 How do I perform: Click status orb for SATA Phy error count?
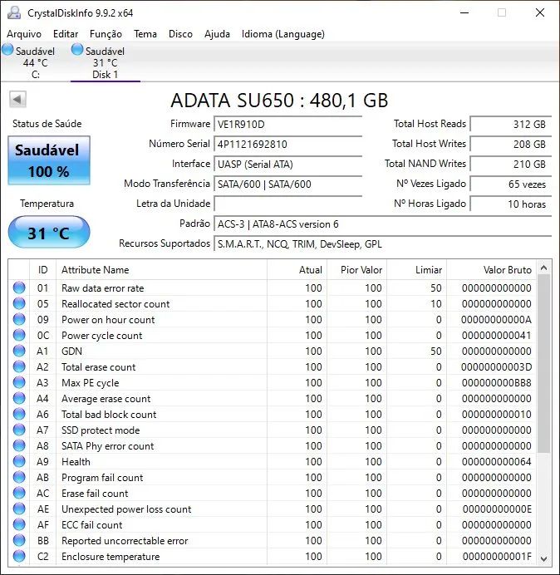(19, 445)
